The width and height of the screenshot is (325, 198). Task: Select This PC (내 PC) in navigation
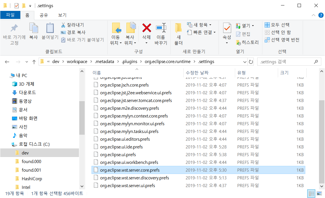click(x=18, y=76)
